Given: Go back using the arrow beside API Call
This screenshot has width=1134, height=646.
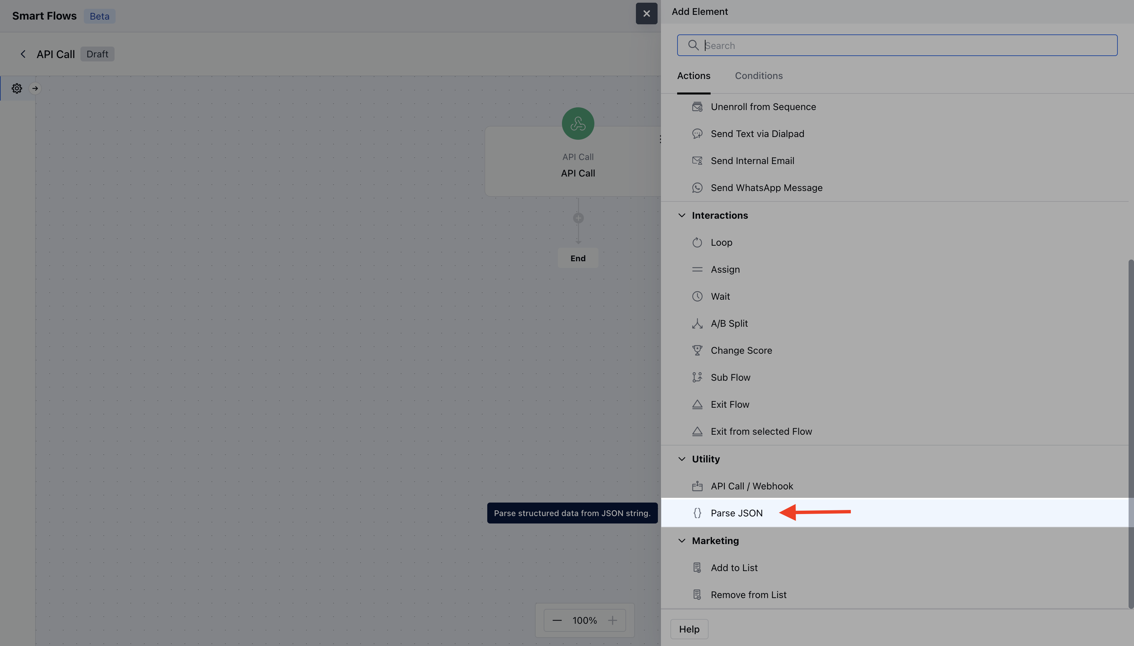Looking at the screenshot, I should [23, 54].
